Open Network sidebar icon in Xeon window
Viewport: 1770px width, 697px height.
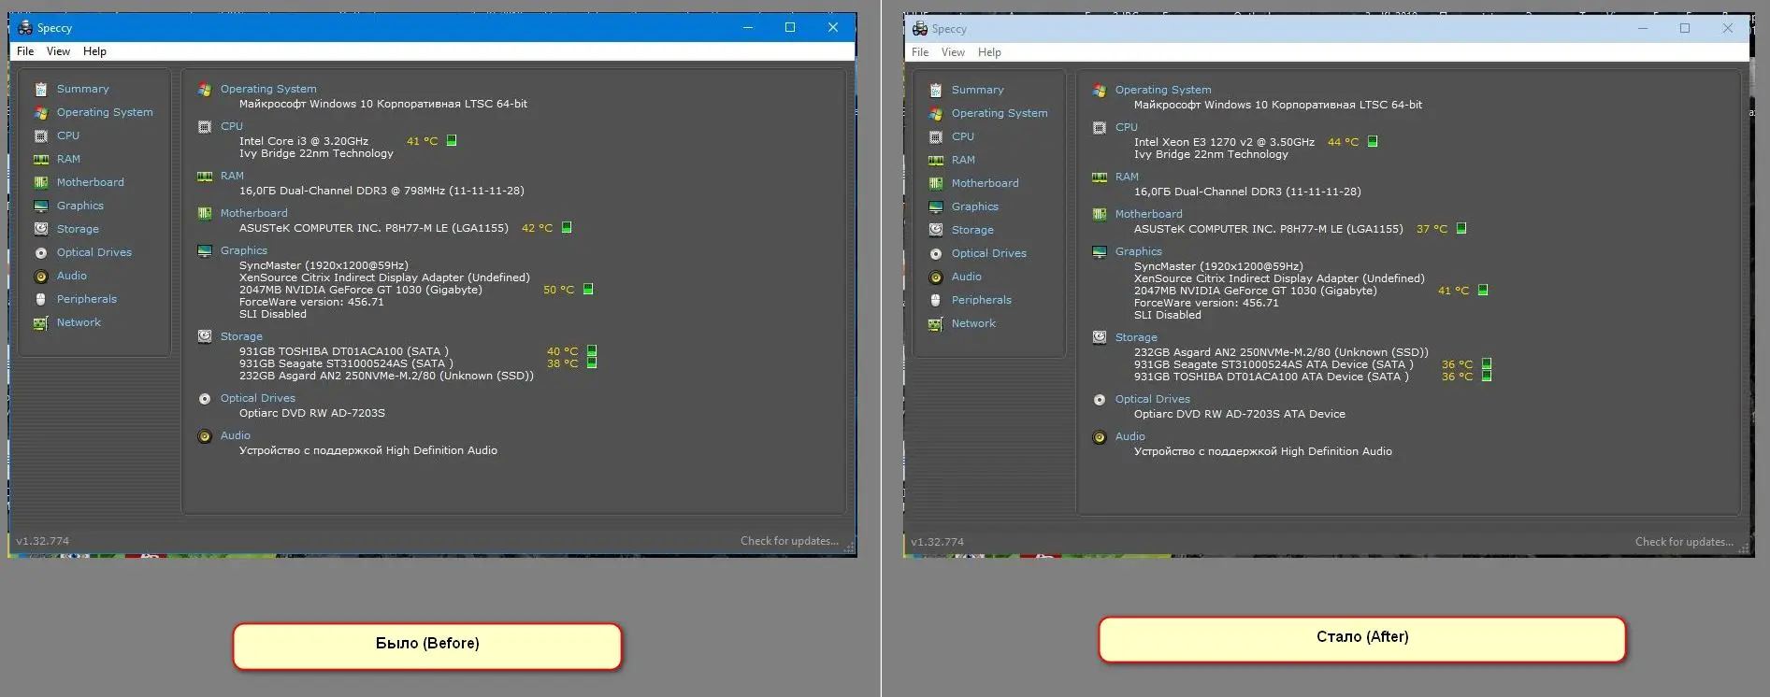(936, 324)
